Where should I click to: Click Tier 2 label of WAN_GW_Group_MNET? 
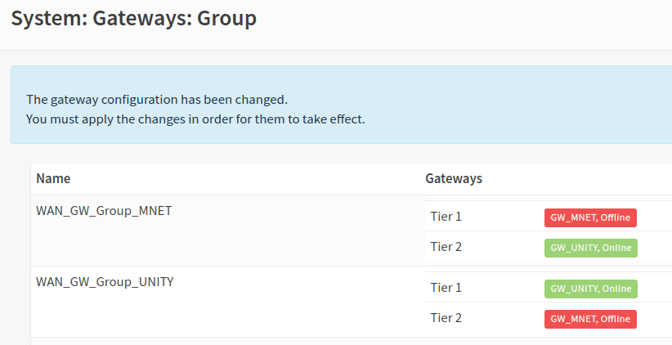coord(446,247)
